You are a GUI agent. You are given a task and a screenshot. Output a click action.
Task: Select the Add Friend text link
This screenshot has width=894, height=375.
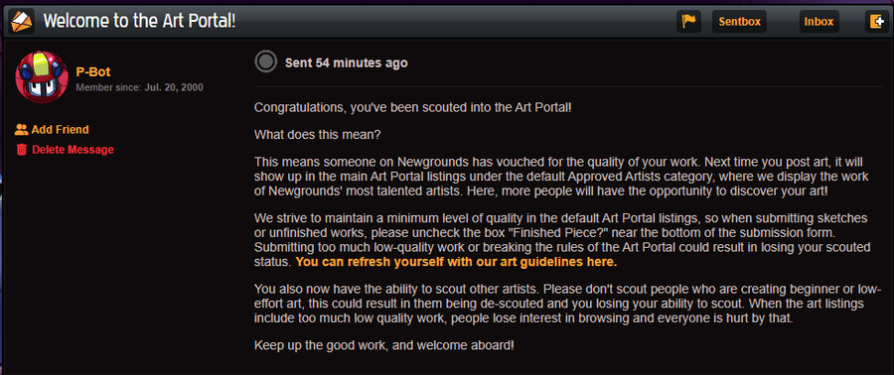pos(60,130)
